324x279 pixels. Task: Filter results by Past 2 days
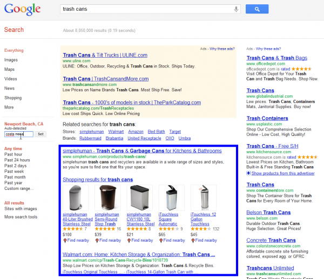tap(16, 166)
